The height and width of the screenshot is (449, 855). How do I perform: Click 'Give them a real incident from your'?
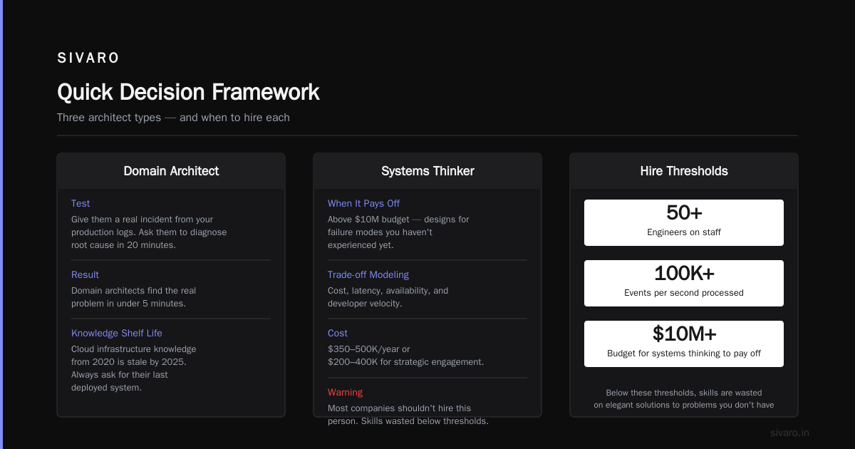coord(142,220)
